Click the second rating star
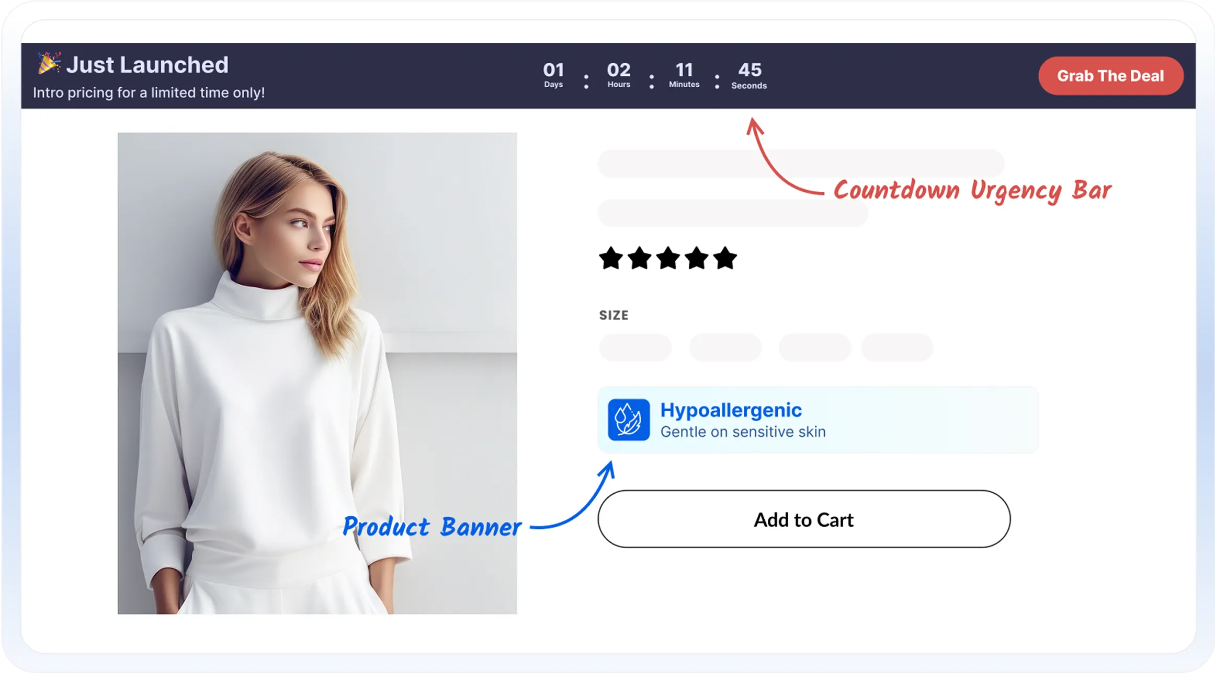This screenshot has width=1215, height=673. (640, 258)
